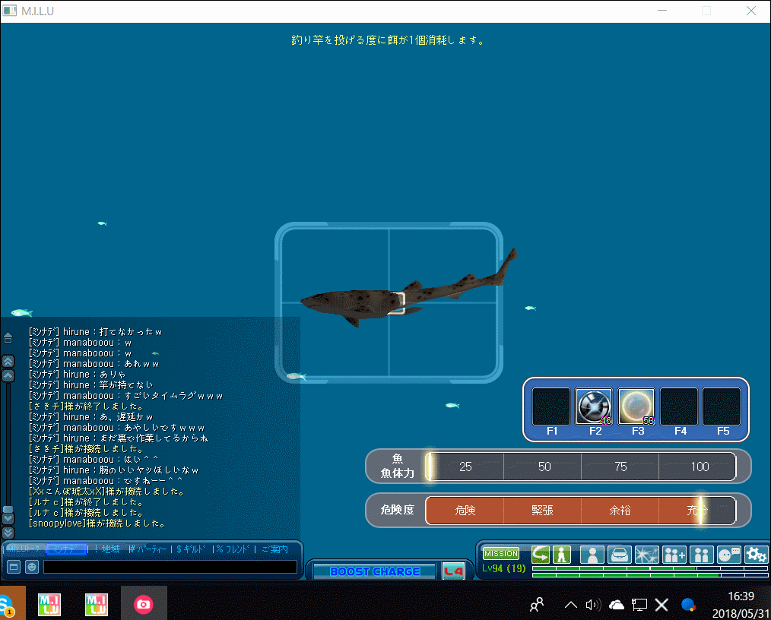
Task: Click the green return arrow icon
Action: (541, 555)
